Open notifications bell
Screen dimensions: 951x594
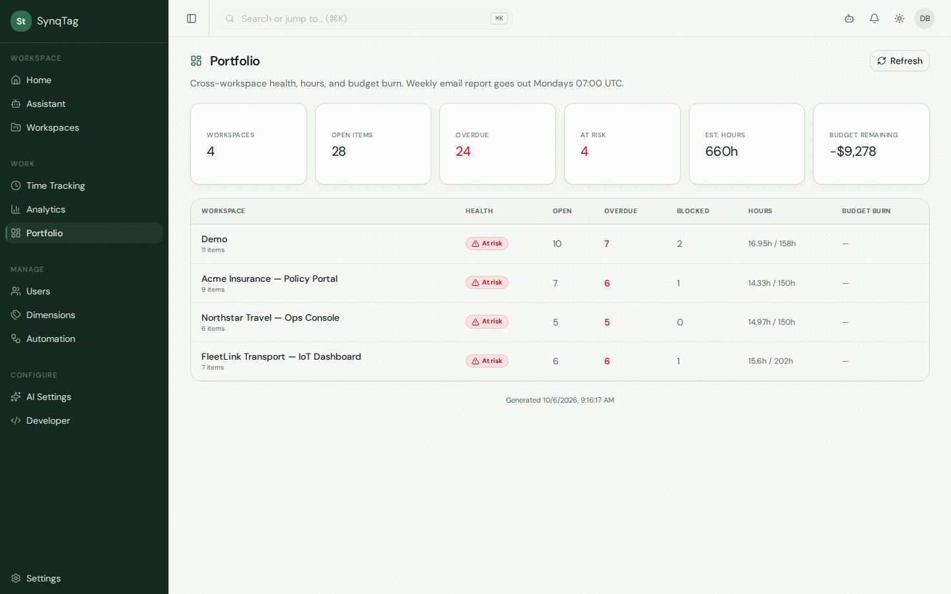point(874,18)
